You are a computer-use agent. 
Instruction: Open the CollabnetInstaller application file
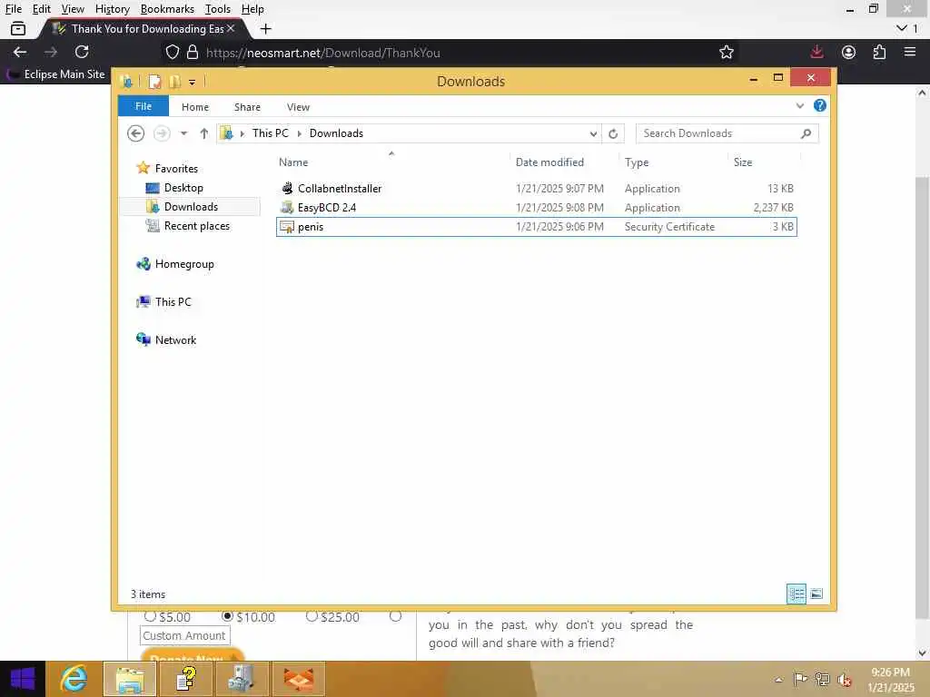point(340,189)
